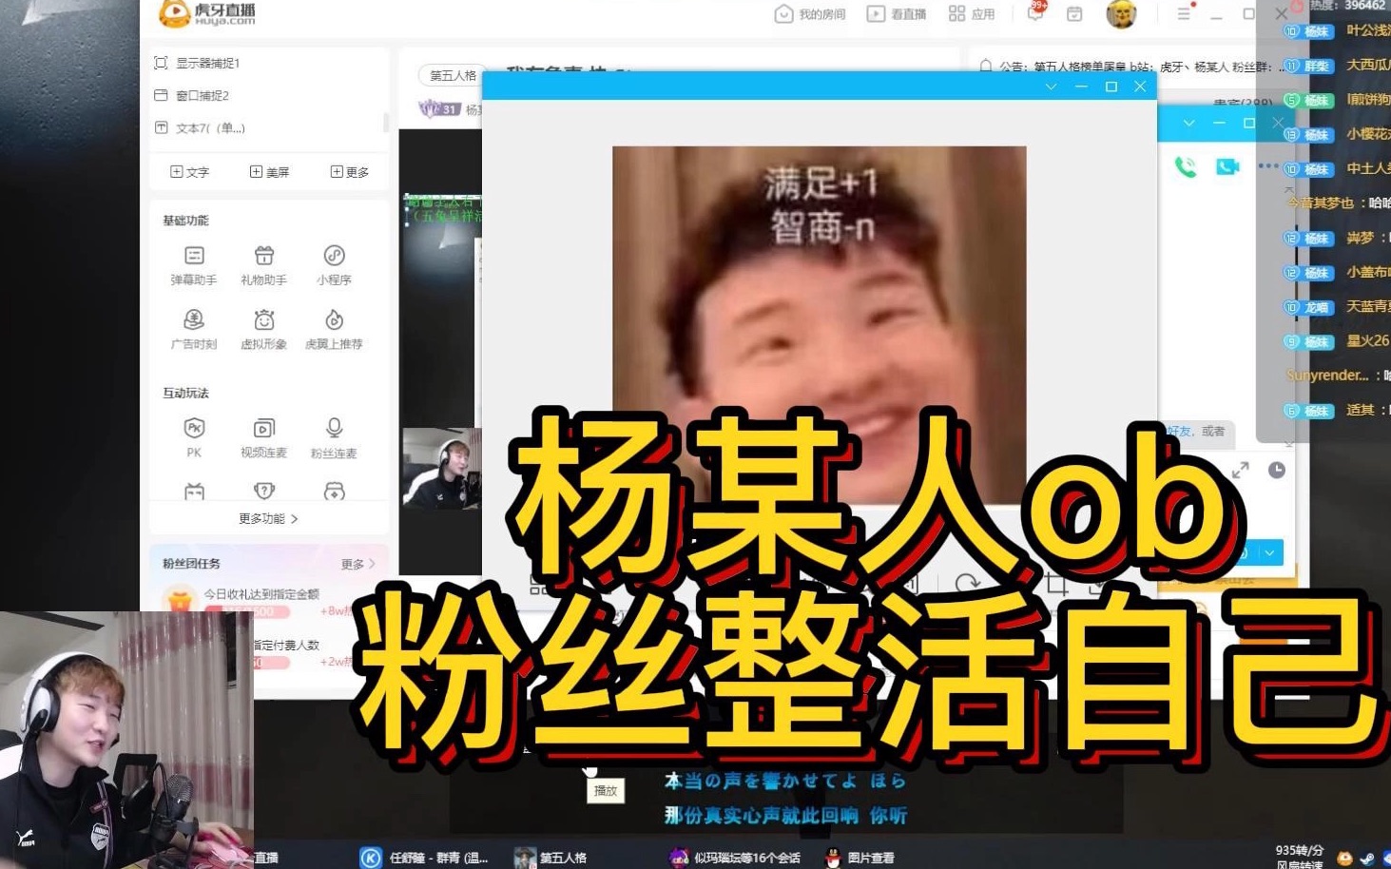Open the 应用 apps menu
1391x869 pixels.
pyautogui.click(x=972, y=14)
